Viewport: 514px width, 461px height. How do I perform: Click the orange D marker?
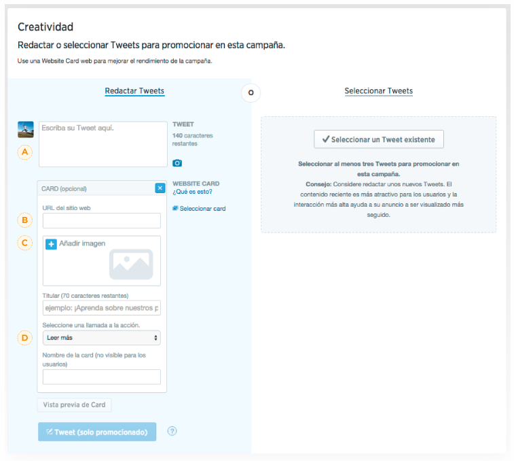click(25, 337)
